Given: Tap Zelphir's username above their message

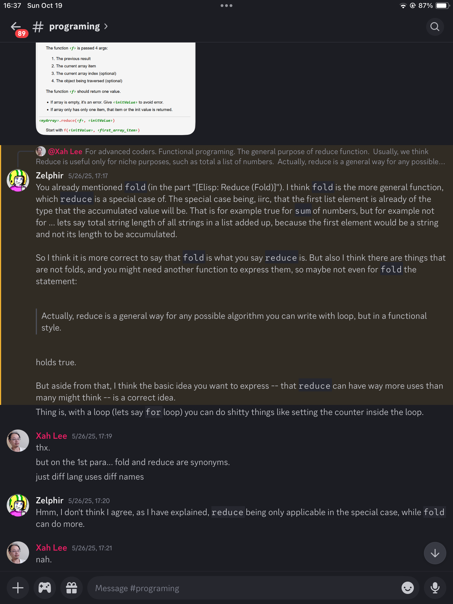Looking at the screenshot, I should coord(49,176).
